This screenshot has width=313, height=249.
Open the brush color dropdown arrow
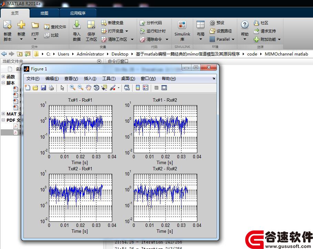(118, 88)
